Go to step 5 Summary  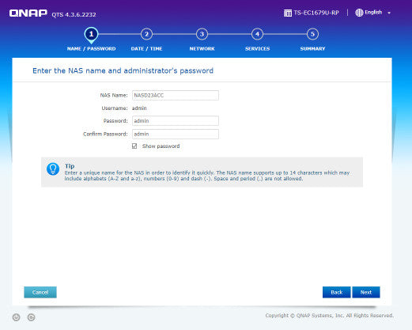[x=312, y=34]
